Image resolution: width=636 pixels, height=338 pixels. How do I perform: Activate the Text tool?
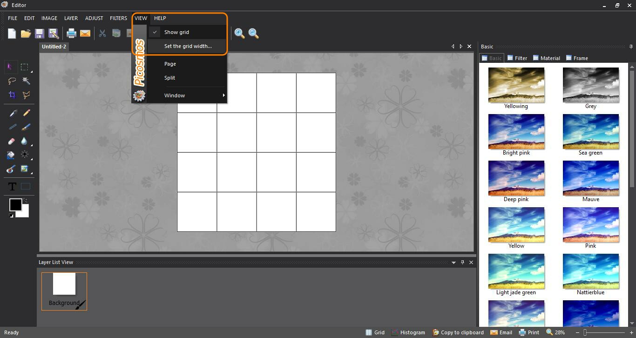coord(12,187)
